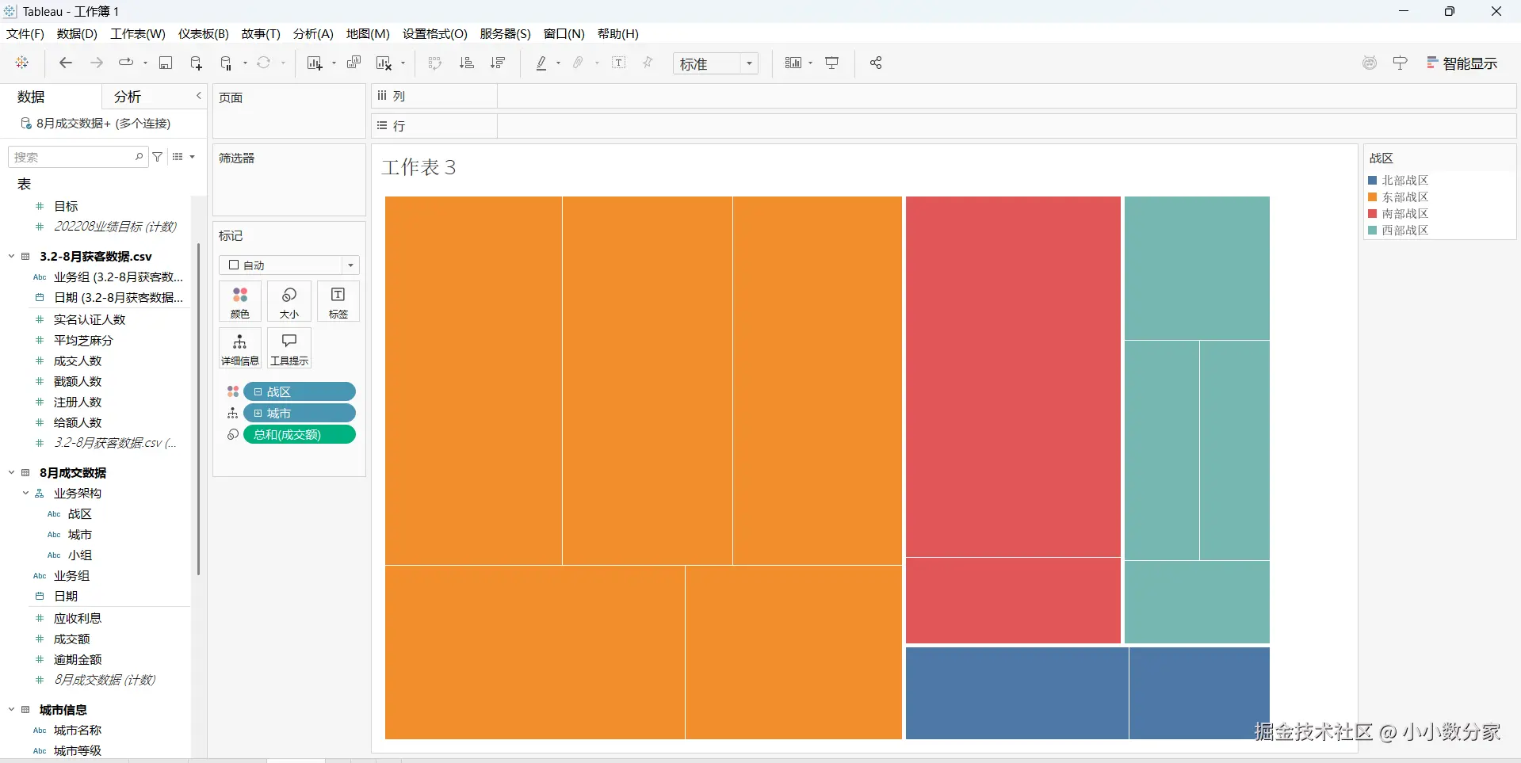Click the Label marks card button
Screen dimensions: 1521x763
click(x=338, y=302)
